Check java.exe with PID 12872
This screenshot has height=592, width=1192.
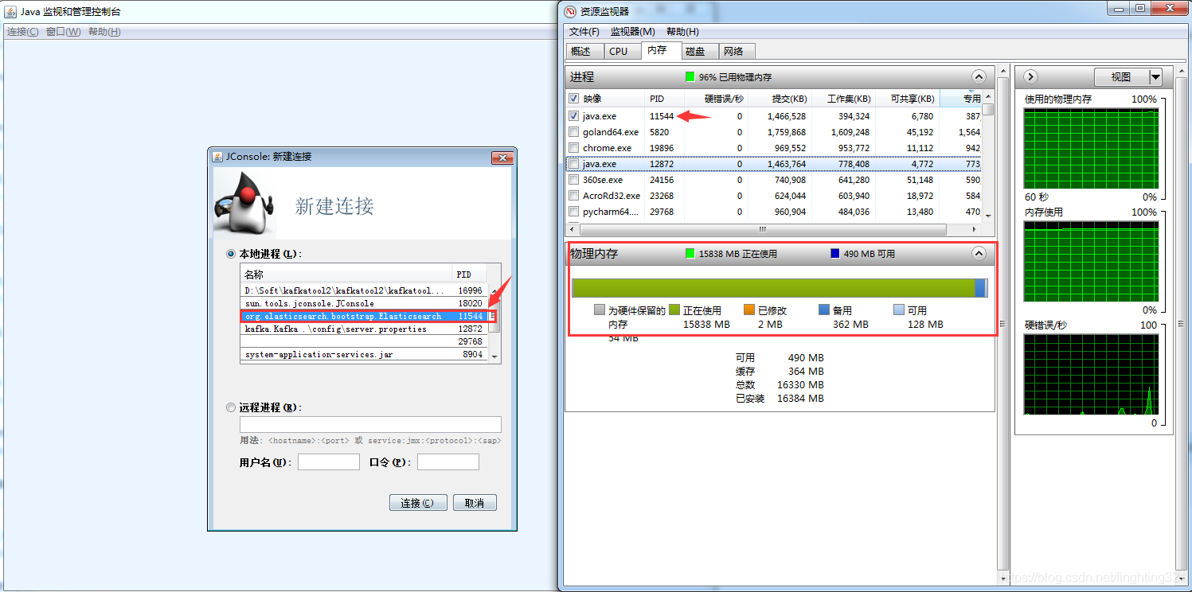[574, 164]
